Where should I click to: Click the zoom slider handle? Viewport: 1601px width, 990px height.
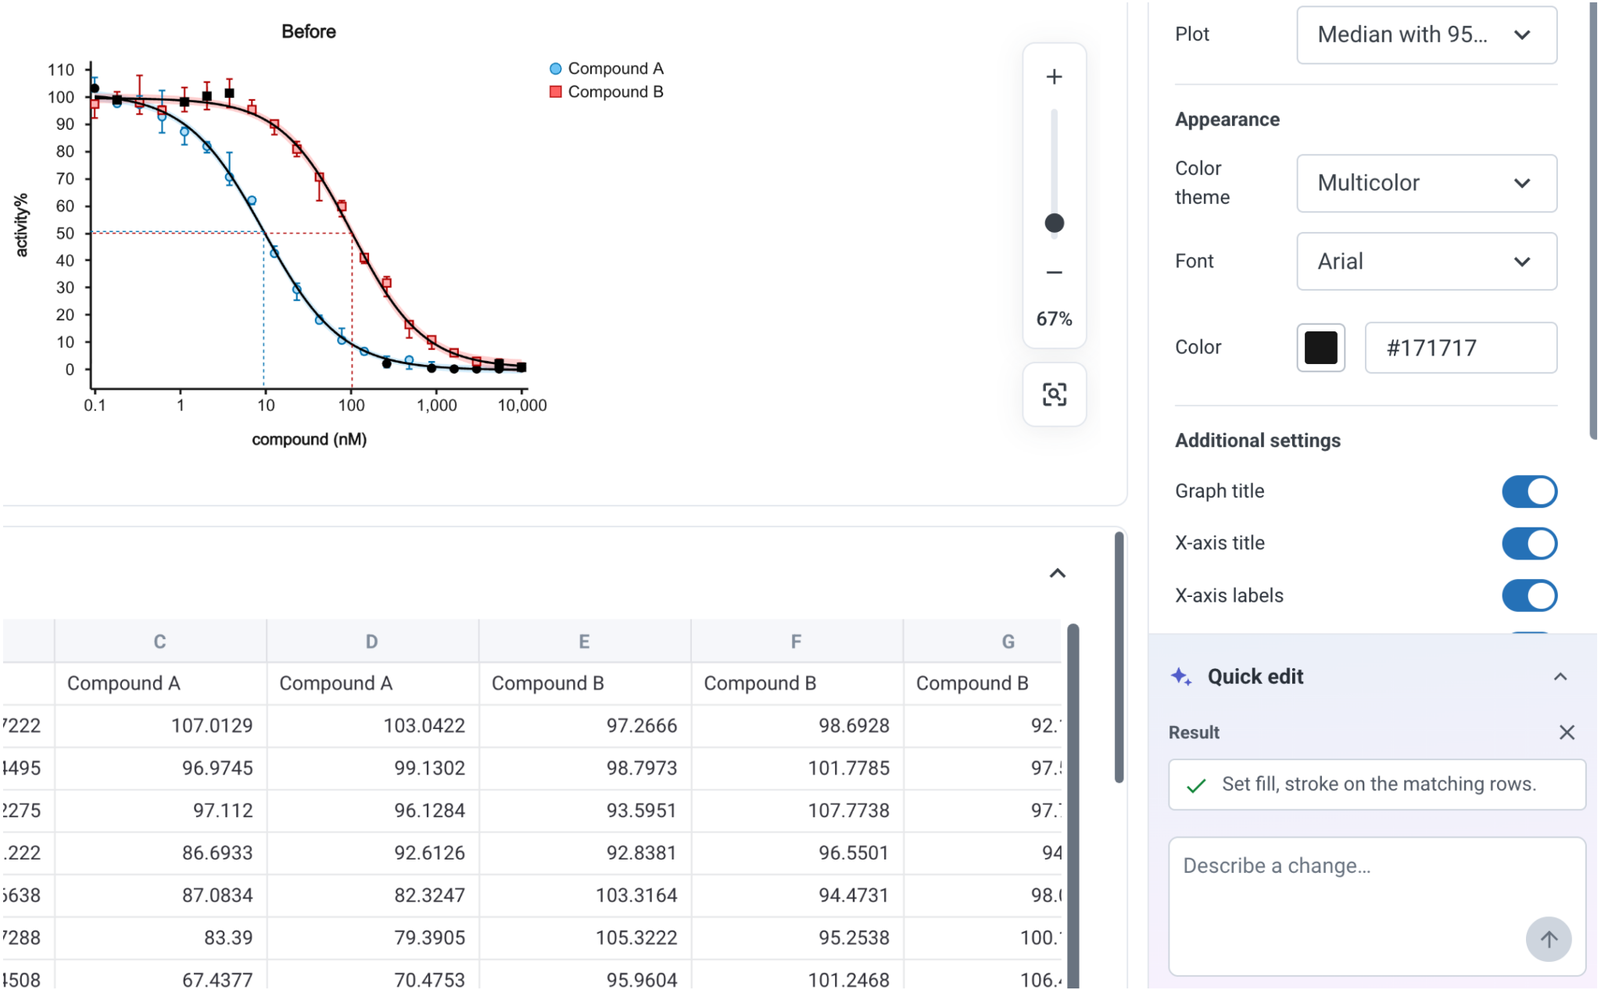point(1054,223)
